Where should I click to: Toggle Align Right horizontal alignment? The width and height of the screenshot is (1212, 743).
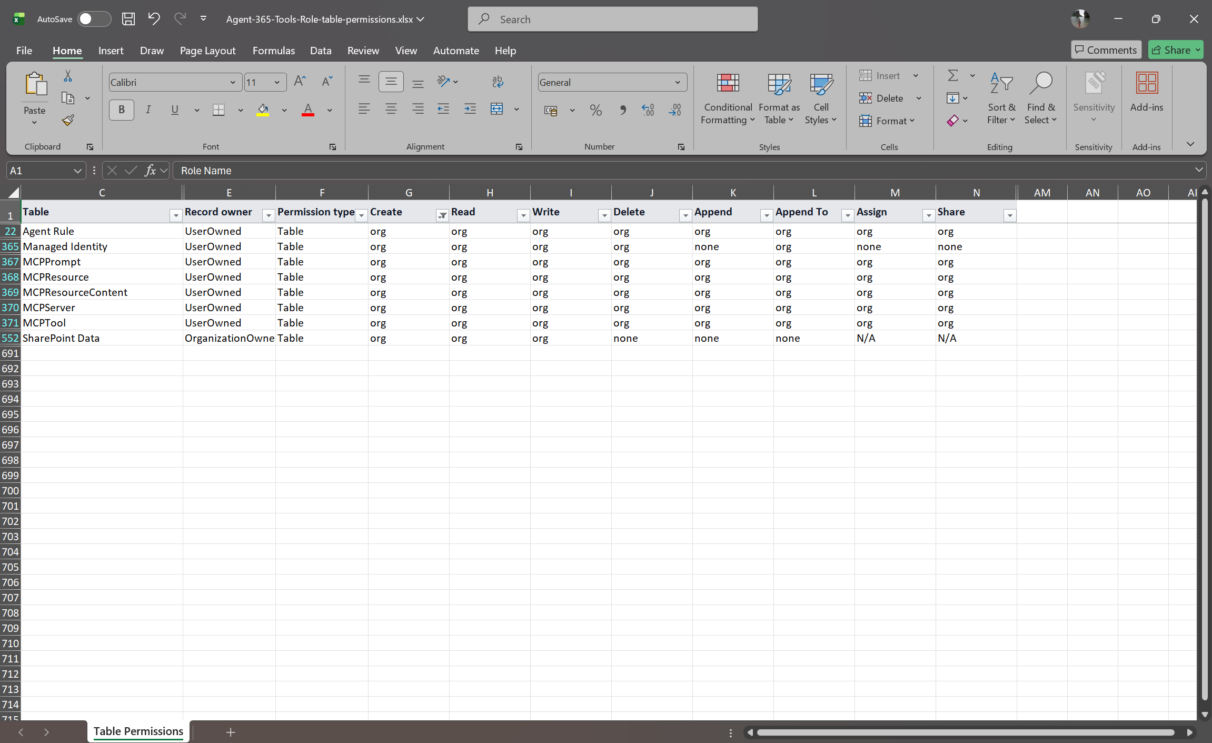pyautogui.click(x=418, y=109)
